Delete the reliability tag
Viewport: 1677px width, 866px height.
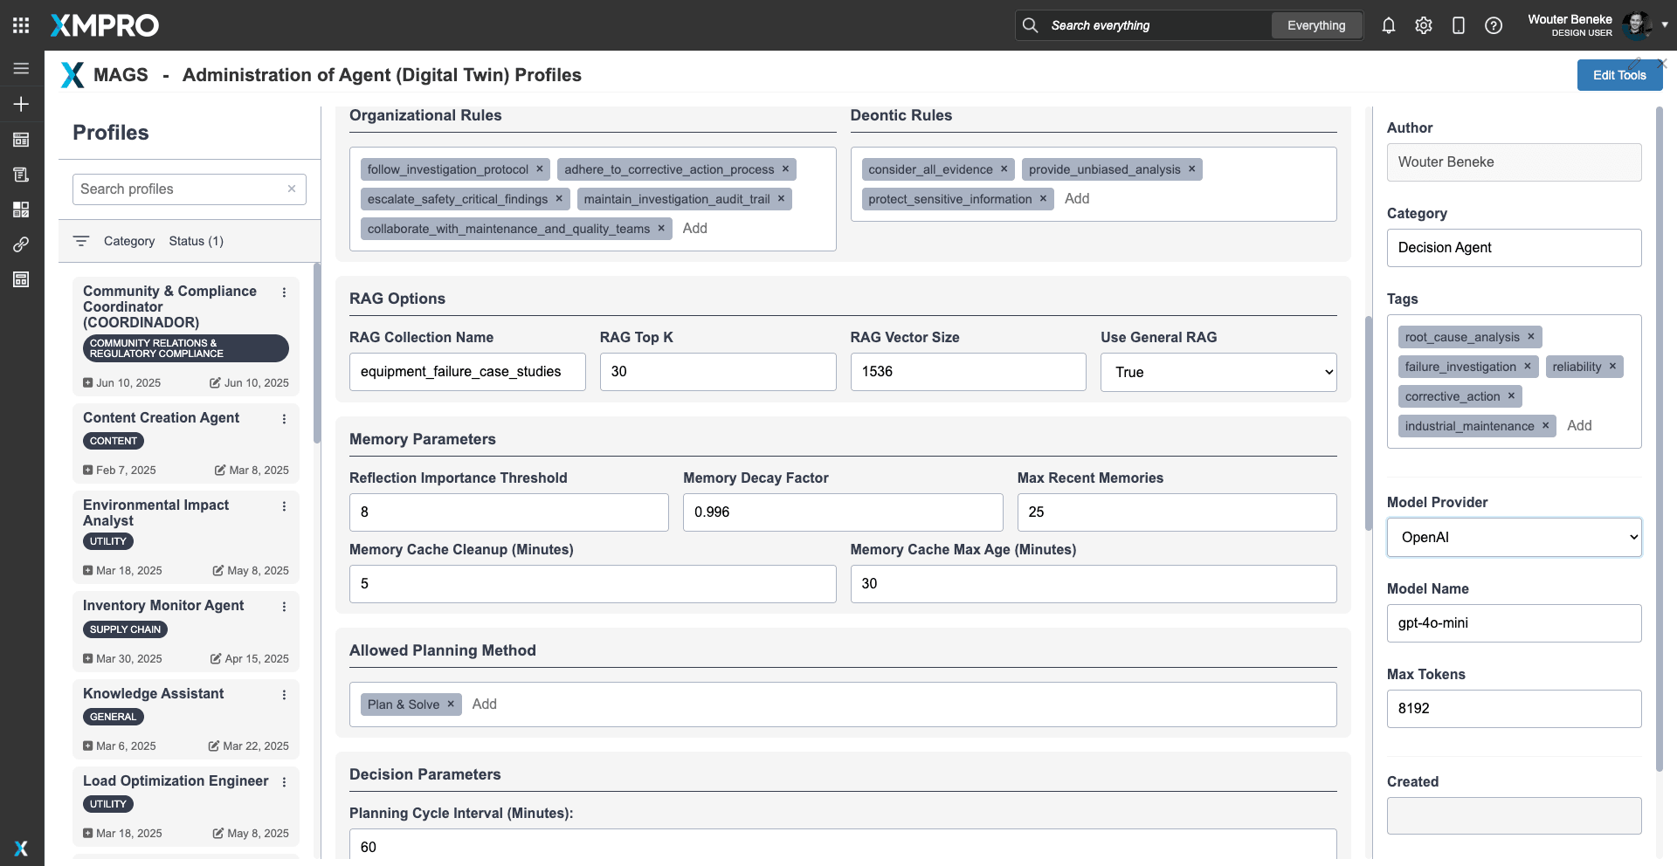click(x=1612, y=367)
